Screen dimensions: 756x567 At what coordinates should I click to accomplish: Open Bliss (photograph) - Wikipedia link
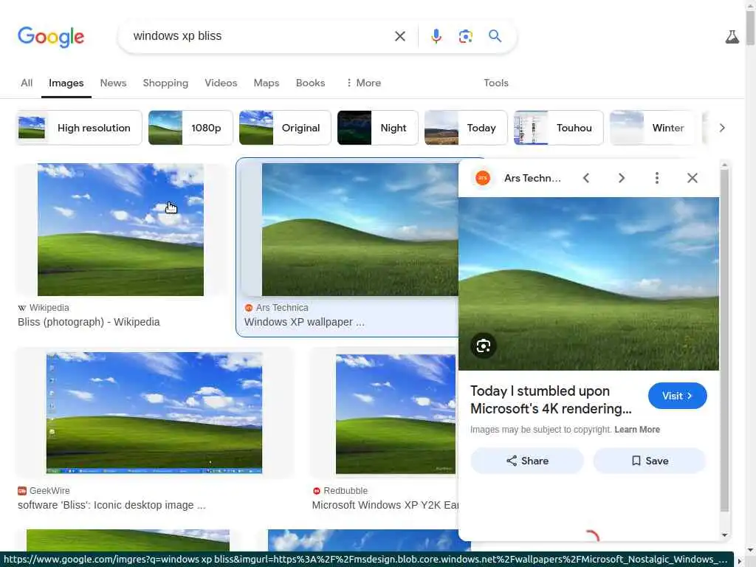(x=89, y=322)
